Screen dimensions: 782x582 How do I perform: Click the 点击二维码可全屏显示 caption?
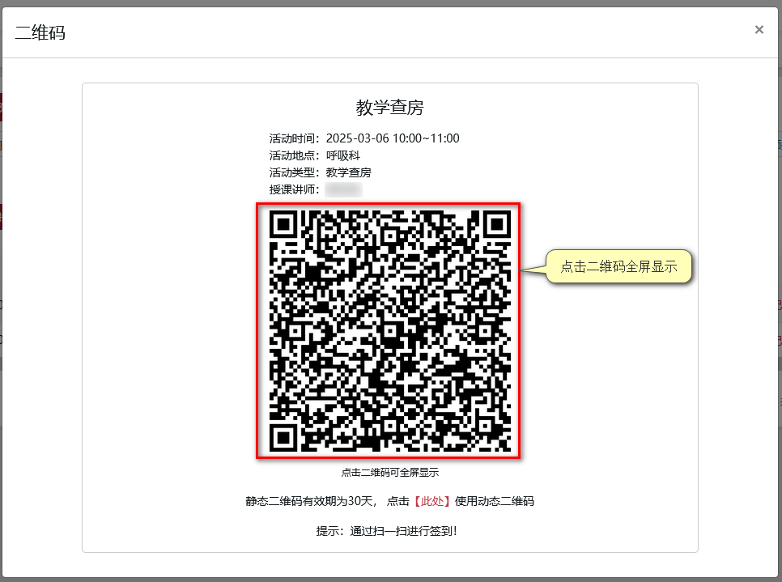tap(390, 472)
